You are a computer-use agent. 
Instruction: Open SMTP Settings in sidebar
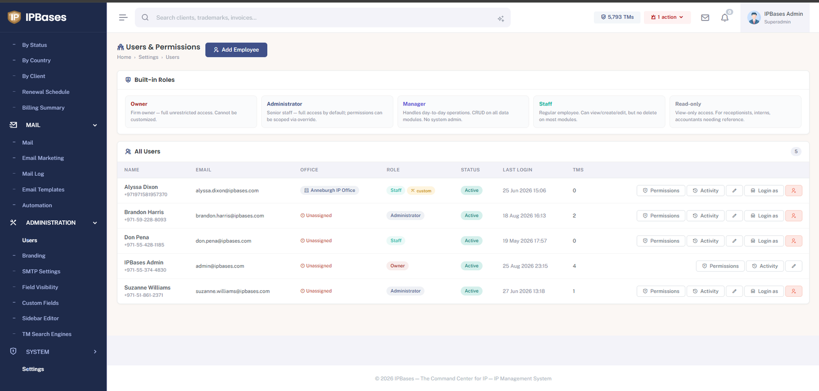41,271
